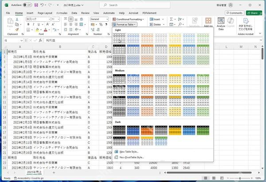Switch to the Data tab
Viewport: 266px width, 182px height.
point(74,13)
